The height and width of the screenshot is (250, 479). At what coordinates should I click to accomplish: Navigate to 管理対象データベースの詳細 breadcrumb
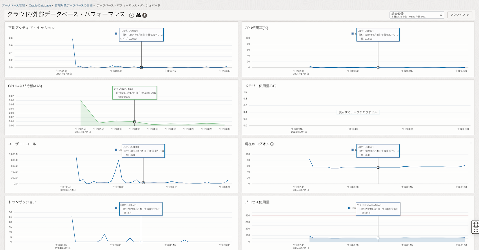click(74, 5)
